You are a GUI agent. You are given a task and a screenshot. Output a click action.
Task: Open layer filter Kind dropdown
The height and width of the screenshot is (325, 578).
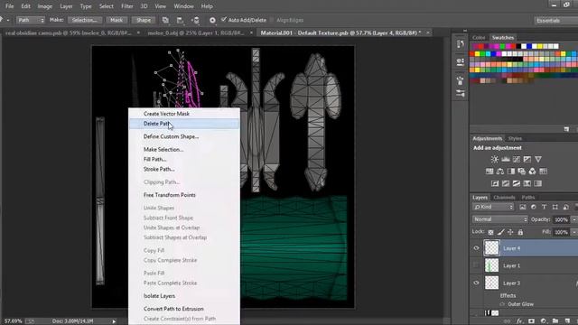click(x=493, y=207)
